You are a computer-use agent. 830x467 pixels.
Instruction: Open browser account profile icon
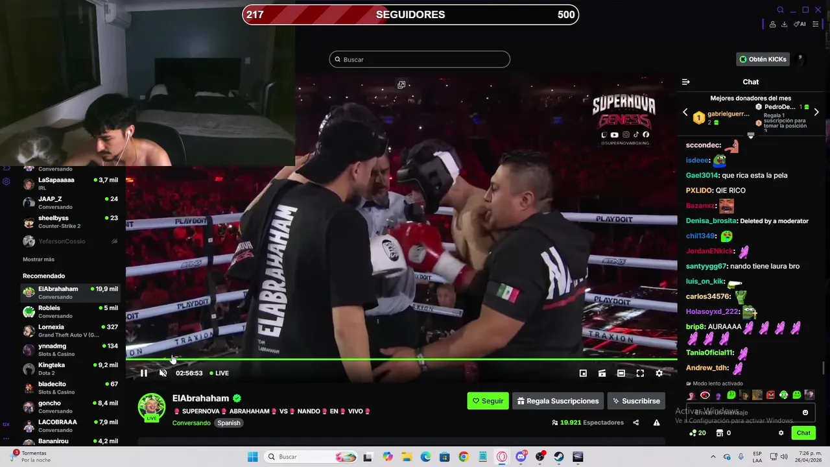click(x=772, y=24)
